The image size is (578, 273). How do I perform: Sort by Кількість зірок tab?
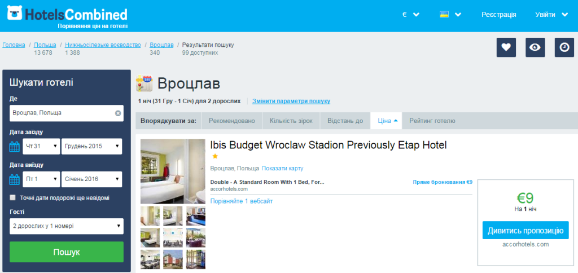(290, 121)
